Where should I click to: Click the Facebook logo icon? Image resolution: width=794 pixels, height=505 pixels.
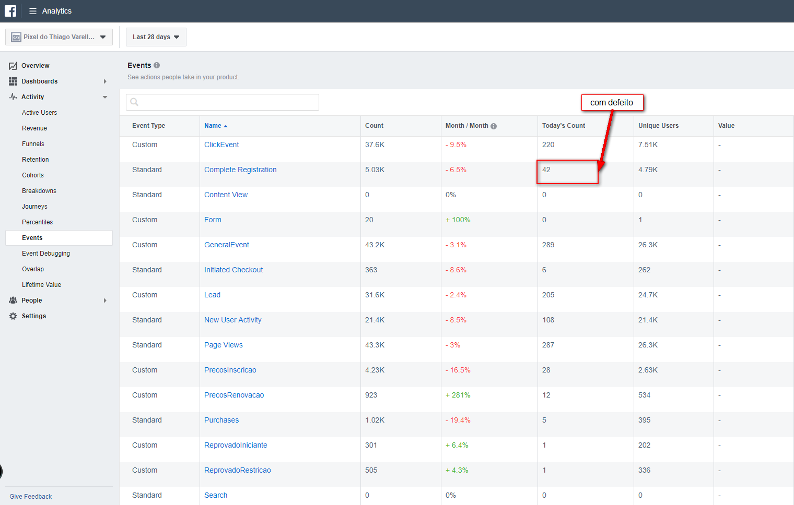pos(10,11)
